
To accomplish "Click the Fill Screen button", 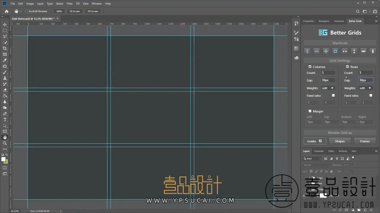I will pyautogui.click(x=93, y=11).
